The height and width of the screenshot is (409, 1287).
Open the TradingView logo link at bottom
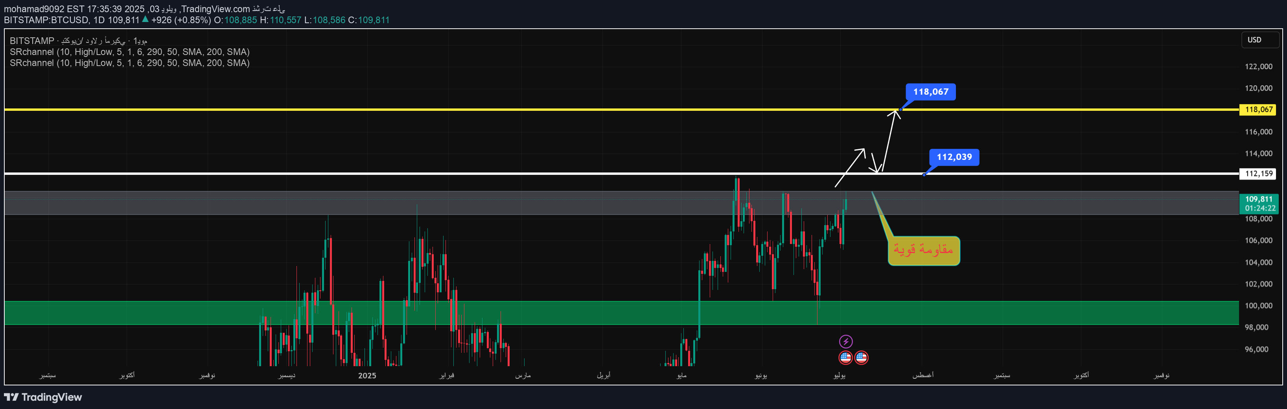tap(43, 397)
